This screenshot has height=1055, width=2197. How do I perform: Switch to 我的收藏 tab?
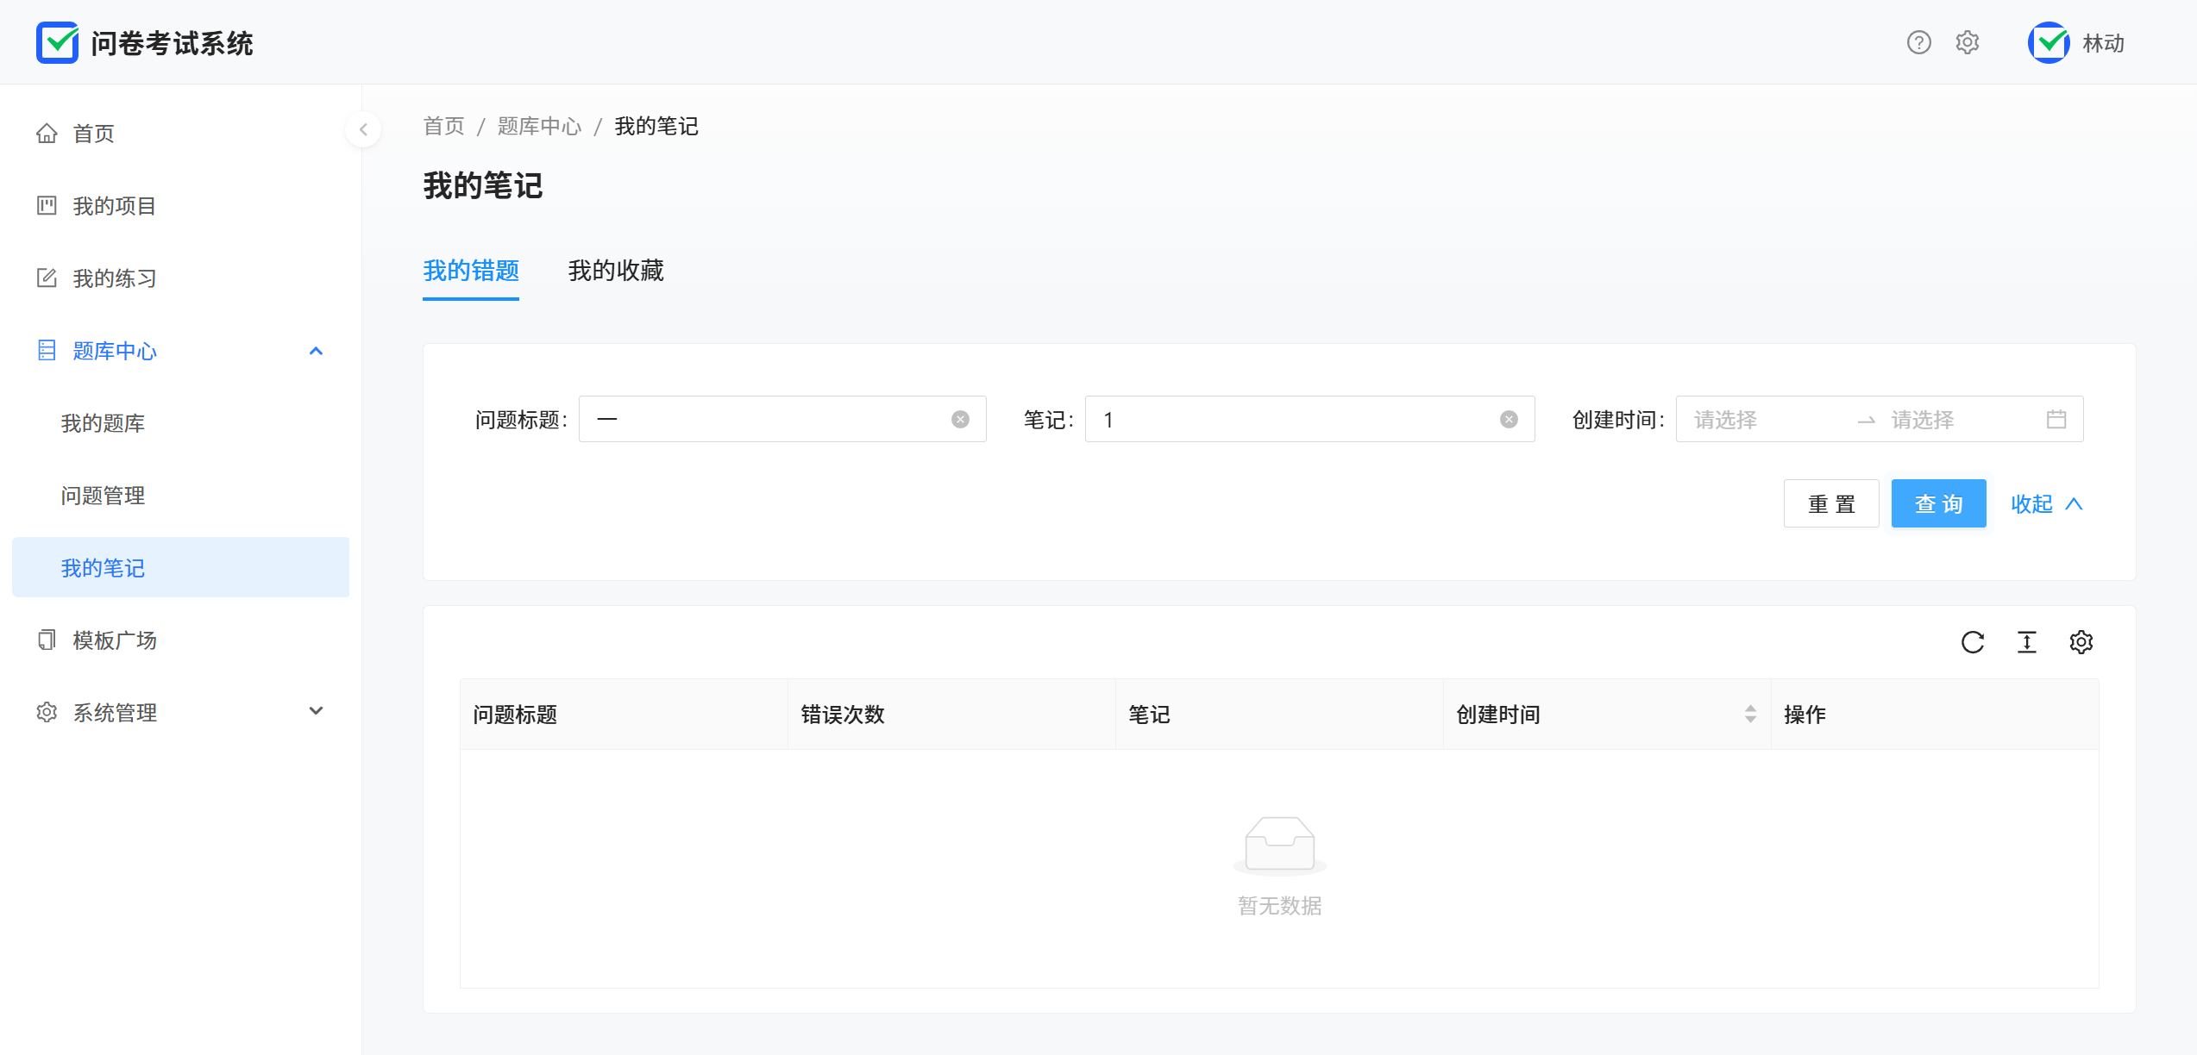tap(616, 271)
